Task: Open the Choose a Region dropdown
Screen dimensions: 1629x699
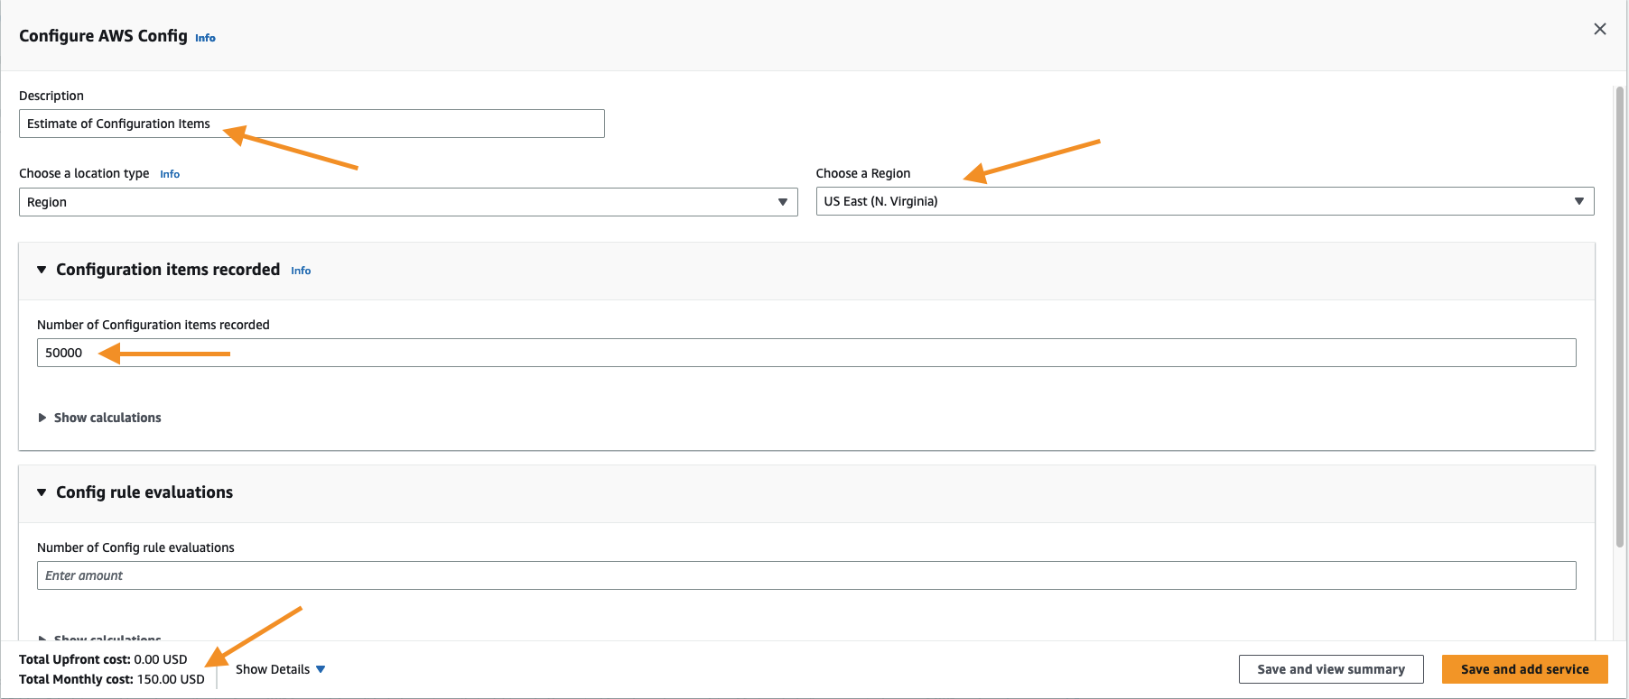Action: (x=1205, y=201)
